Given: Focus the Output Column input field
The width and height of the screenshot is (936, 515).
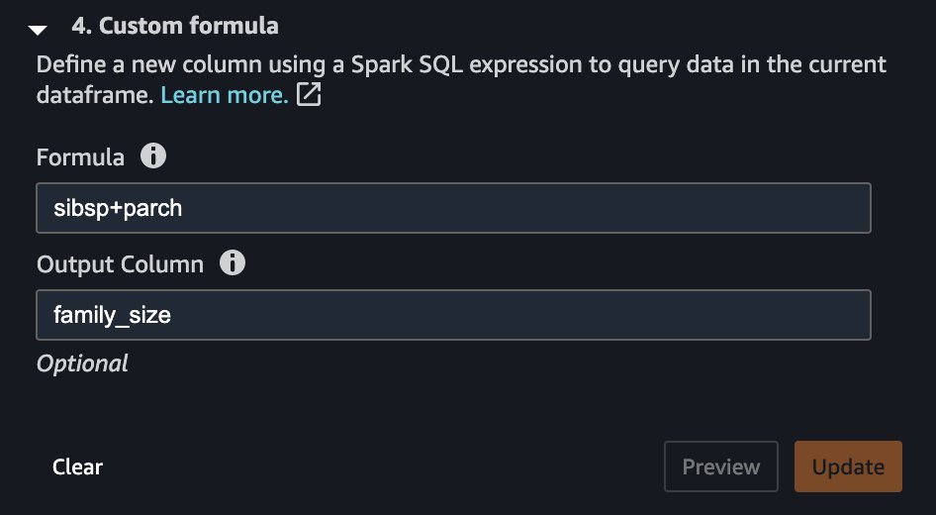Looking at the screenshot, I should point(454,315).
